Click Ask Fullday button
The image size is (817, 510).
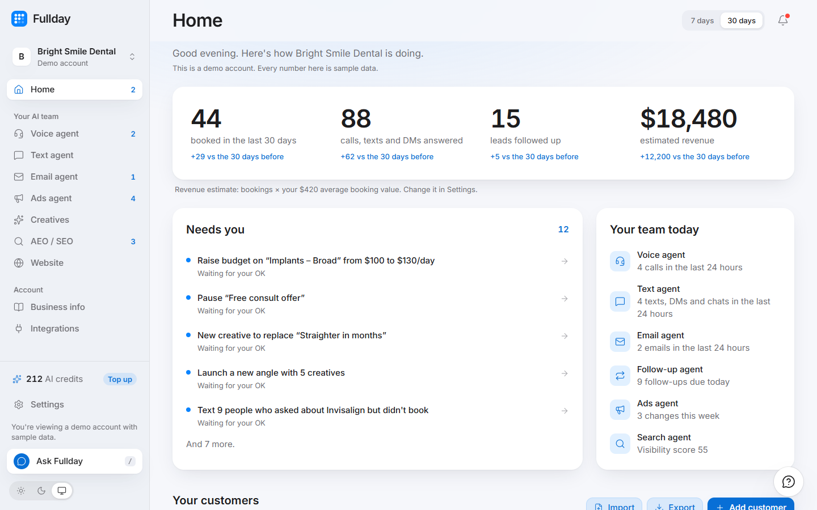[x=75, y=461]
